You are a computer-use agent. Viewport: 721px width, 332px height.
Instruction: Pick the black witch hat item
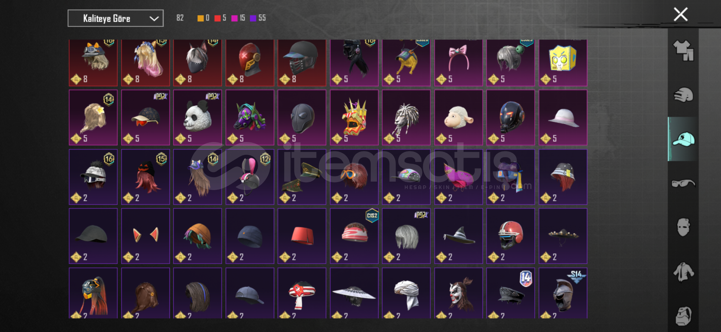point(458,236)
